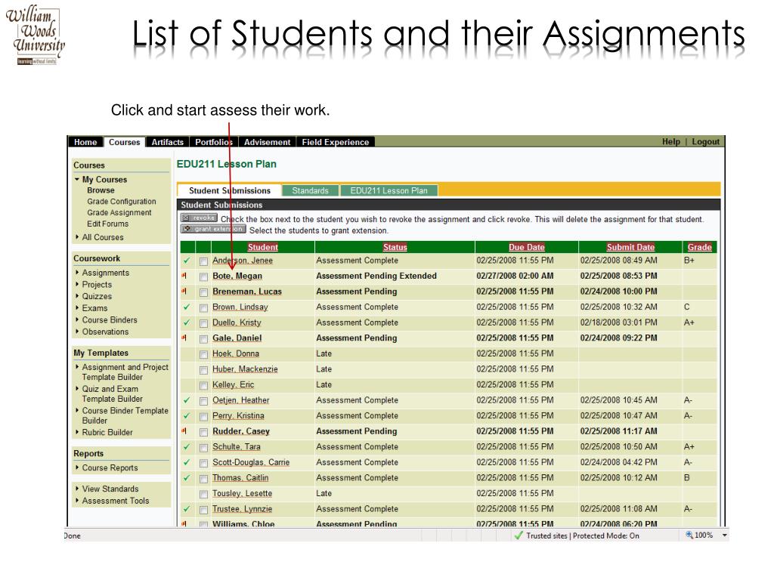The height and width of the screenshot is (580, 774).
Task: Open zoom level dropdown arrow in status bar
Action: point(725,535)
